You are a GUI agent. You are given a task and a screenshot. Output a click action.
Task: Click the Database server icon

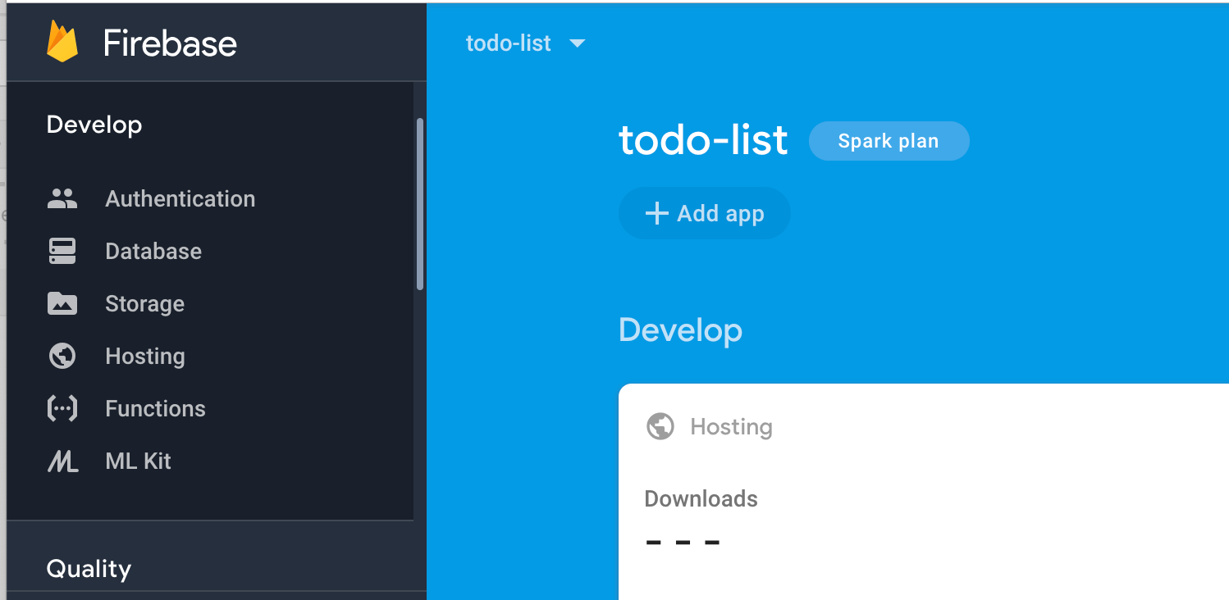[x=62, y=251]
